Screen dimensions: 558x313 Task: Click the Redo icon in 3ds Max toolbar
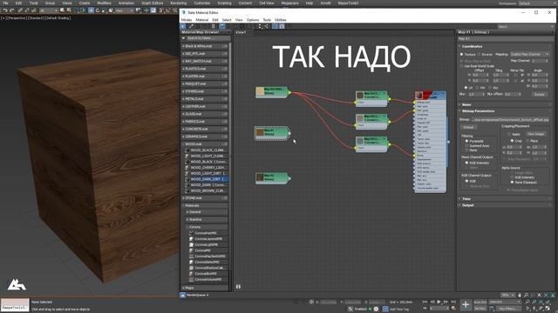point(11,10)
